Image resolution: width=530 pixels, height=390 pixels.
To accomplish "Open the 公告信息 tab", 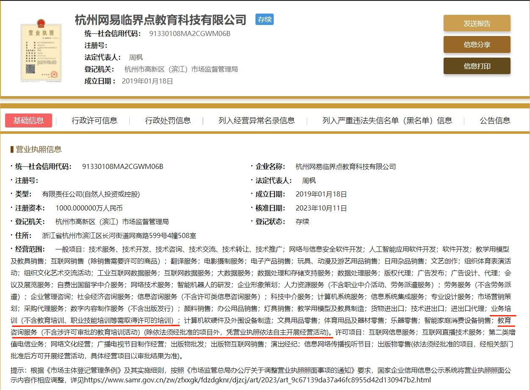I will [x=495, y=121].
